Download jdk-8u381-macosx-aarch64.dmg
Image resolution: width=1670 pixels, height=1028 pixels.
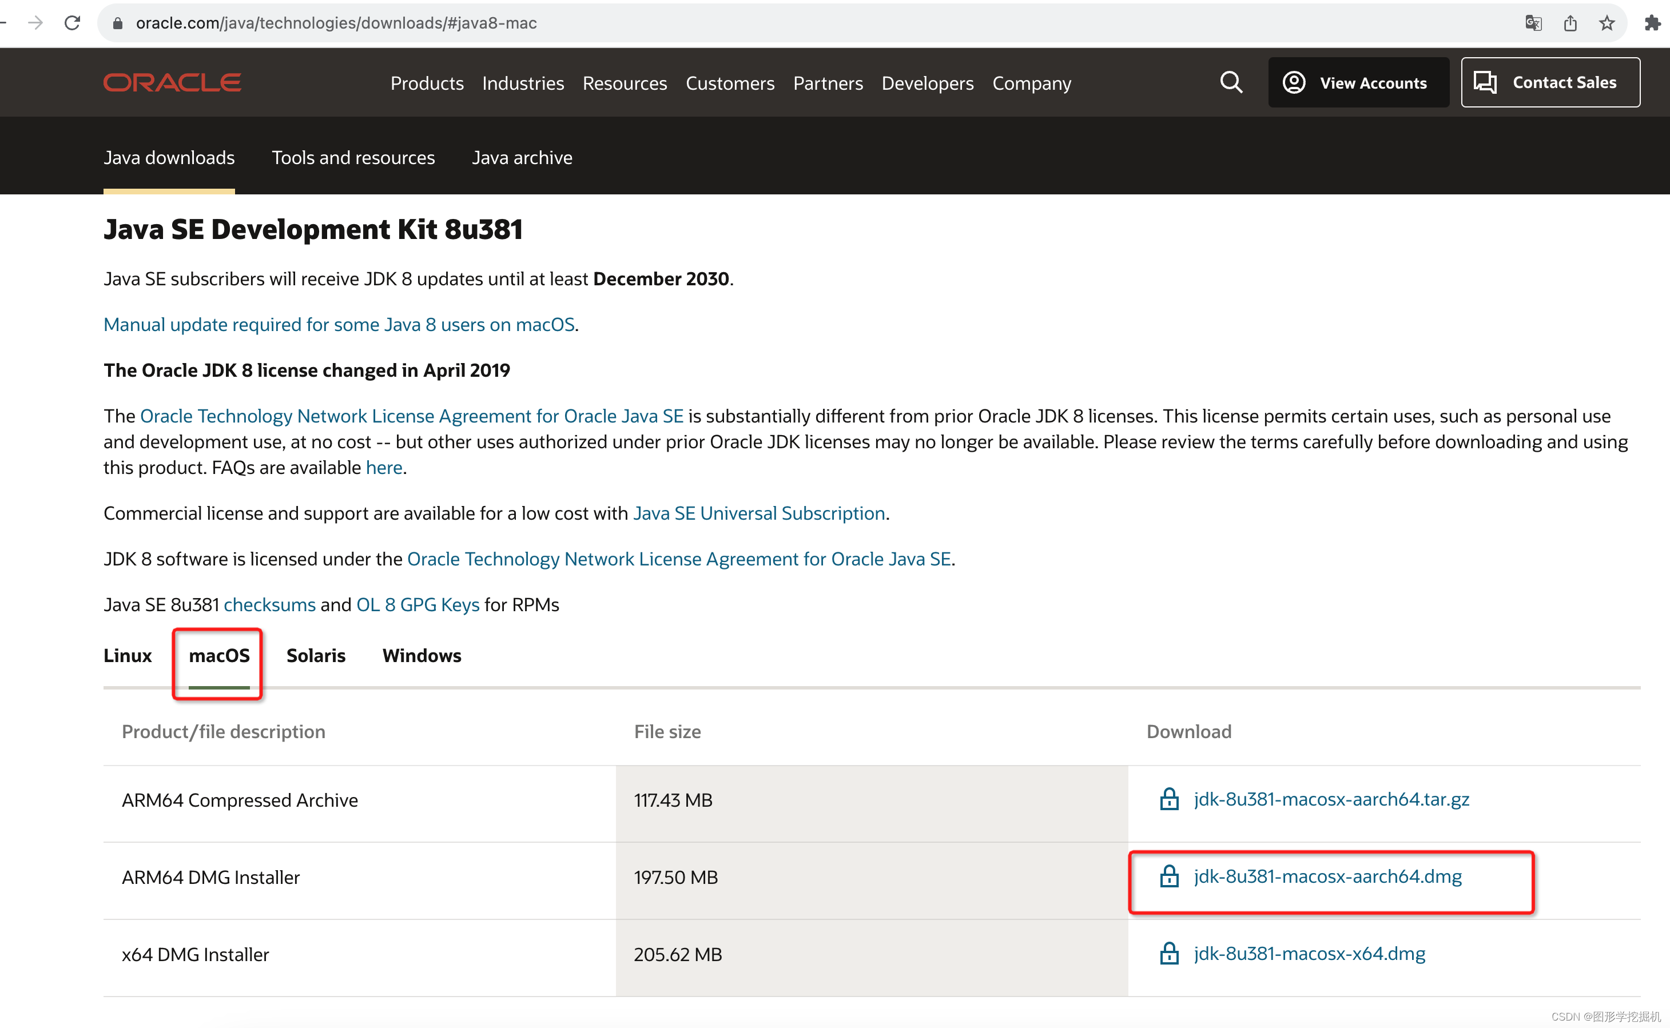(x=1327, y=876)
